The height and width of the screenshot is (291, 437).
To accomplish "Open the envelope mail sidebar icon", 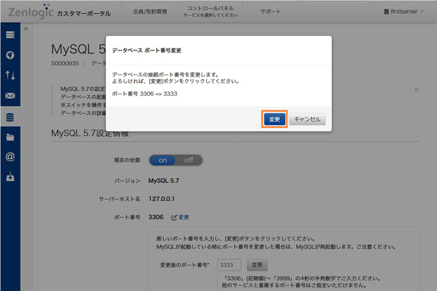I will [10, 96].
